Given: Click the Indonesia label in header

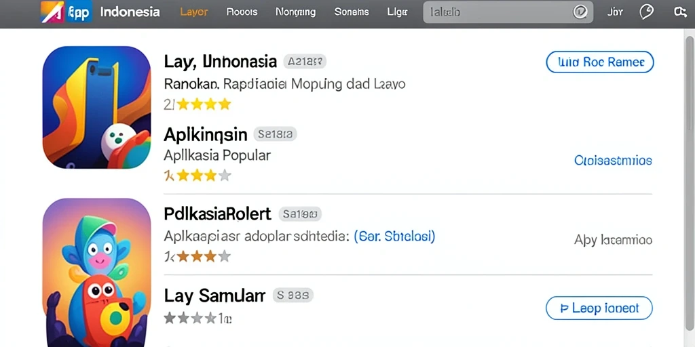Looking at the screenshot, I should (x=130, y=12).
